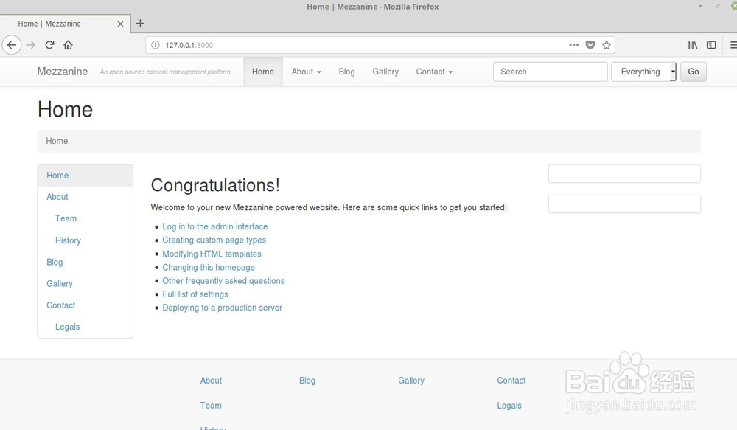Open Blog in top navigation bar
Viewport: 737px width, 430px height.
click(346, 72)
